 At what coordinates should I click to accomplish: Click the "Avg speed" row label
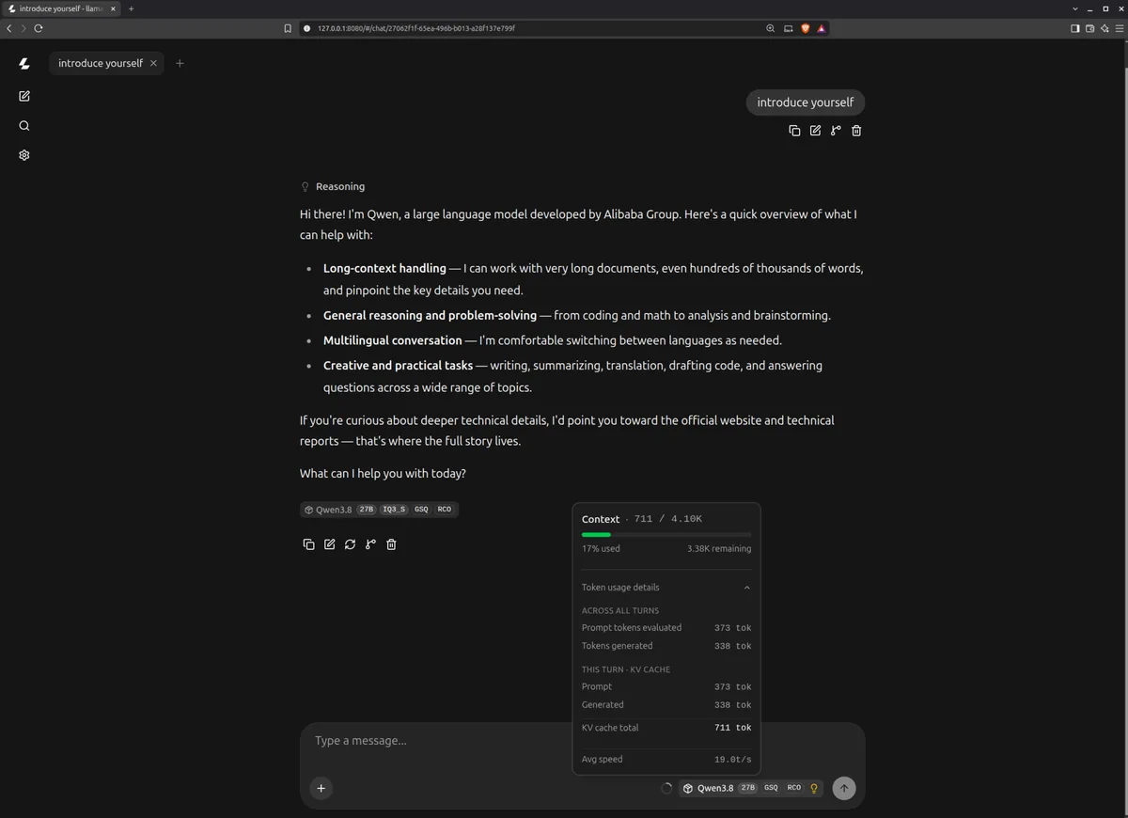[602, 759]
